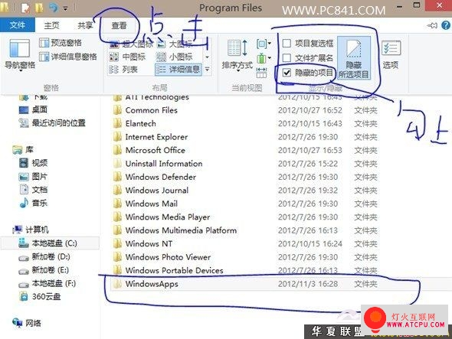Switch to the 查看 view tab
Screen dimensions: 452x339
(x=119, y=25)
